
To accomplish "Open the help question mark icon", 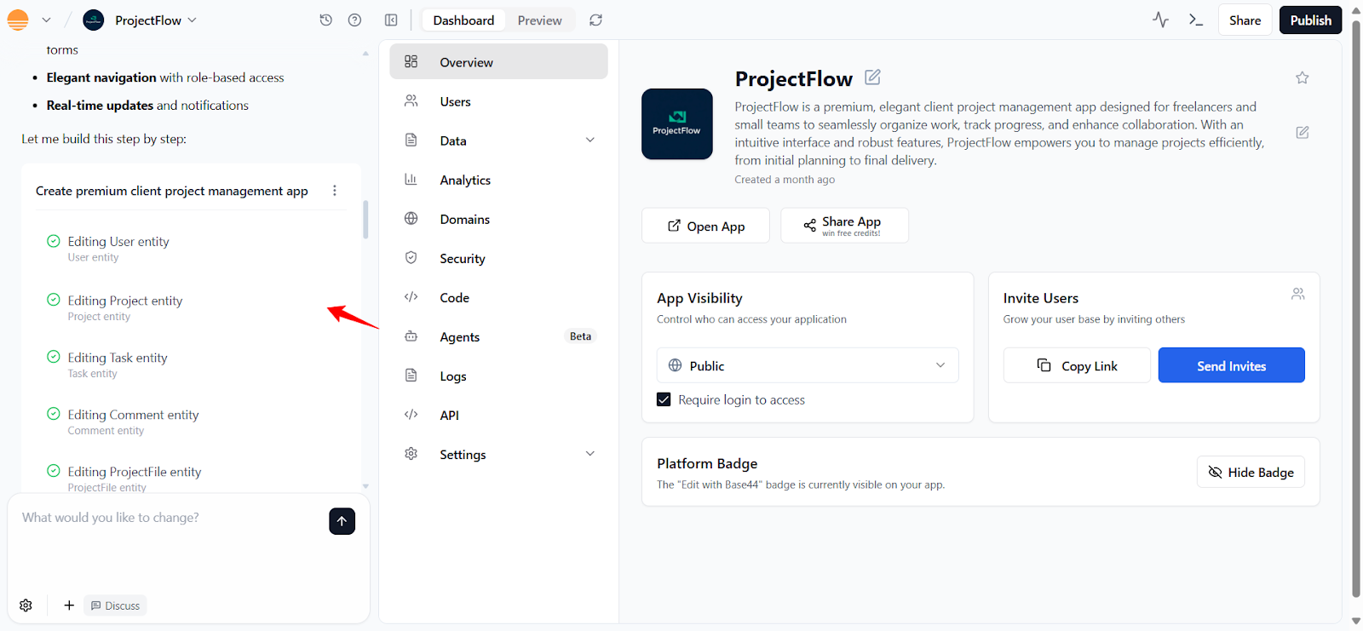I will pos(355,20).
